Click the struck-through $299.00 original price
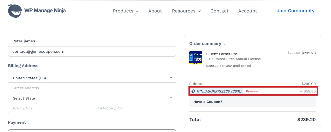This screenshot has height=132, width=331. point(294,53)
